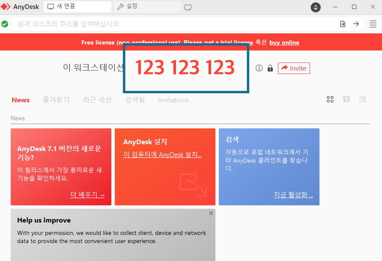Maximize the AnyDesk window

(x=354, y=7)
